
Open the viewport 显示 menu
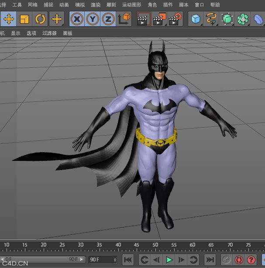tap(16, 33)
